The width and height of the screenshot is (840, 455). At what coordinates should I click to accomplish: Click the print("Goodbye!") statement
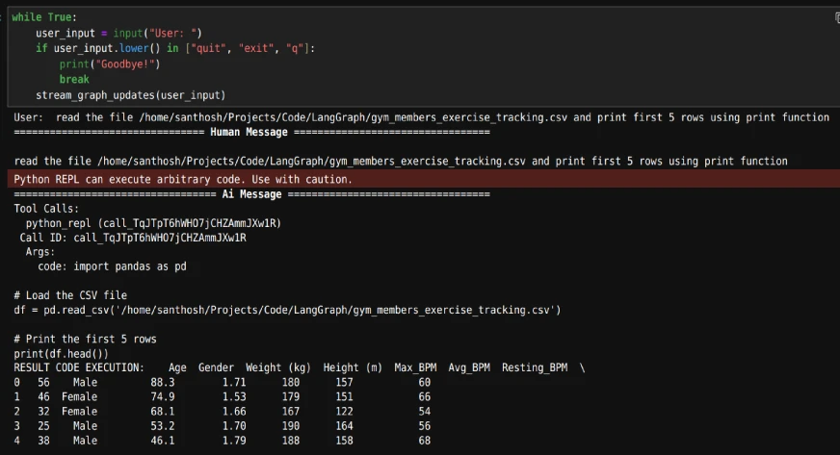[x=109, y=63]
